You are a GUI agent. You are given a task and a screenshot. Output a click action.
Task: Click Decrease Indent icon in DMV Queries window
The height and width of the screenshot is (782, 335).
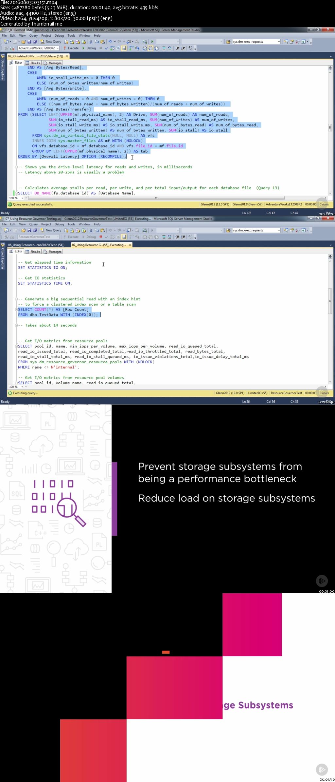pos(177,48)
